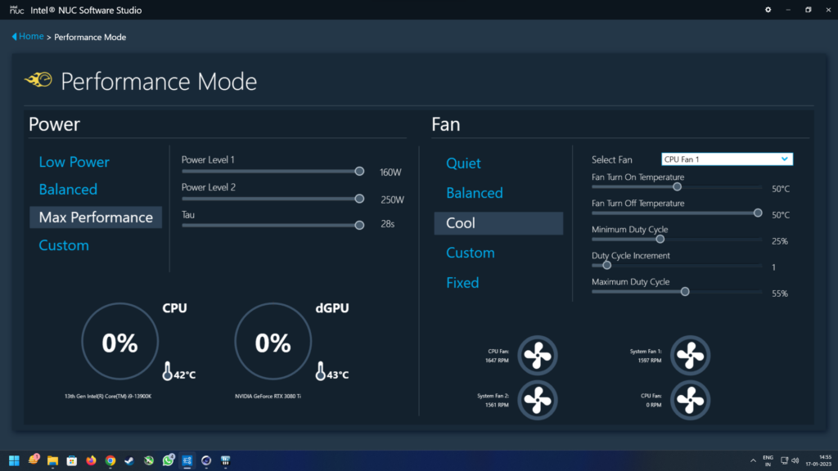
Task: Go back to Home via breadcrumb
Action: (31, 36)
